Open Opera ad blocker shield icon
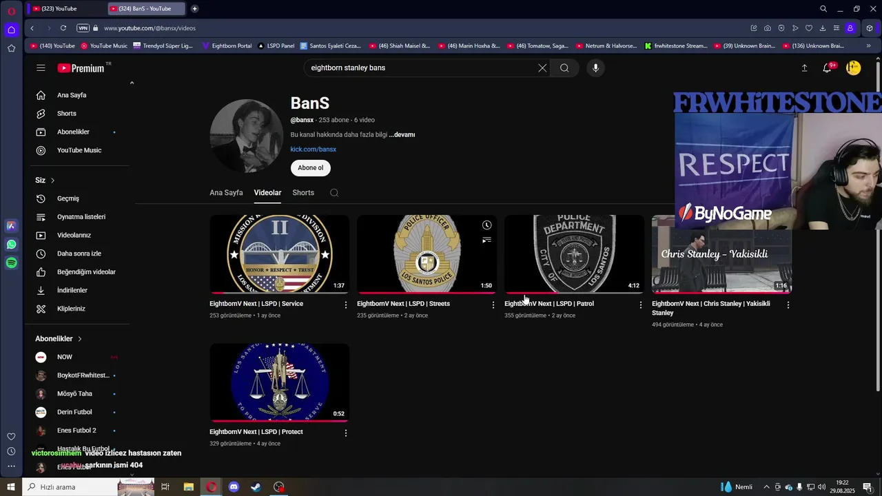 781,28
